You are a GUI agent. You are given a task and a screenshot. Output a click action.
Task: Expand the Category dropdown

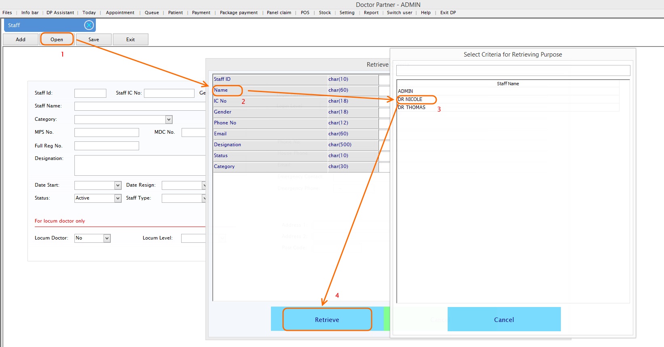(x=169, y=120)
